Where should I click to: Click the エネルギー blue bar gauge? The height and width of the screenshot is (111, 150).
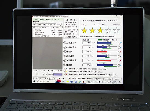click(104, 43)
